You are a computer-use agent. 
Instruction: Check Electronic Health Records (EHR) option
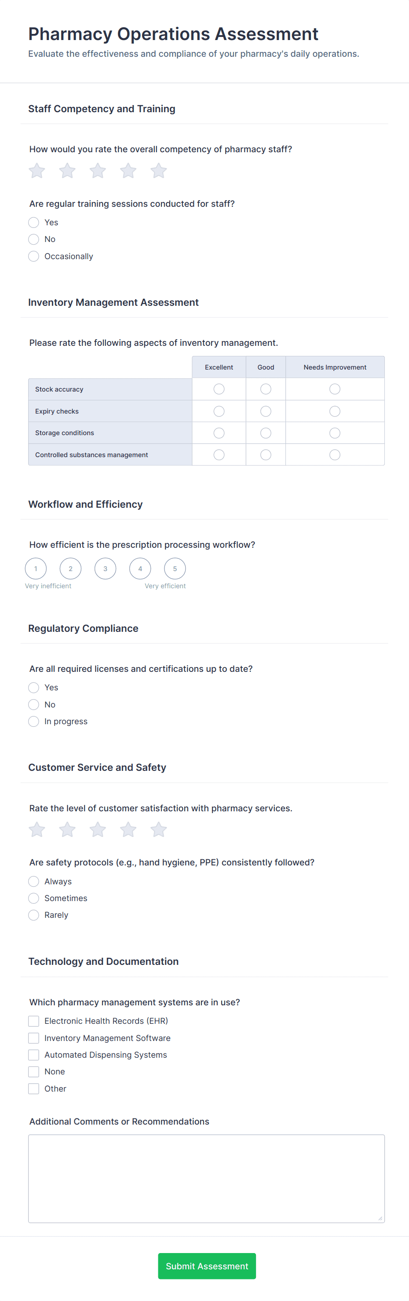34,1021
